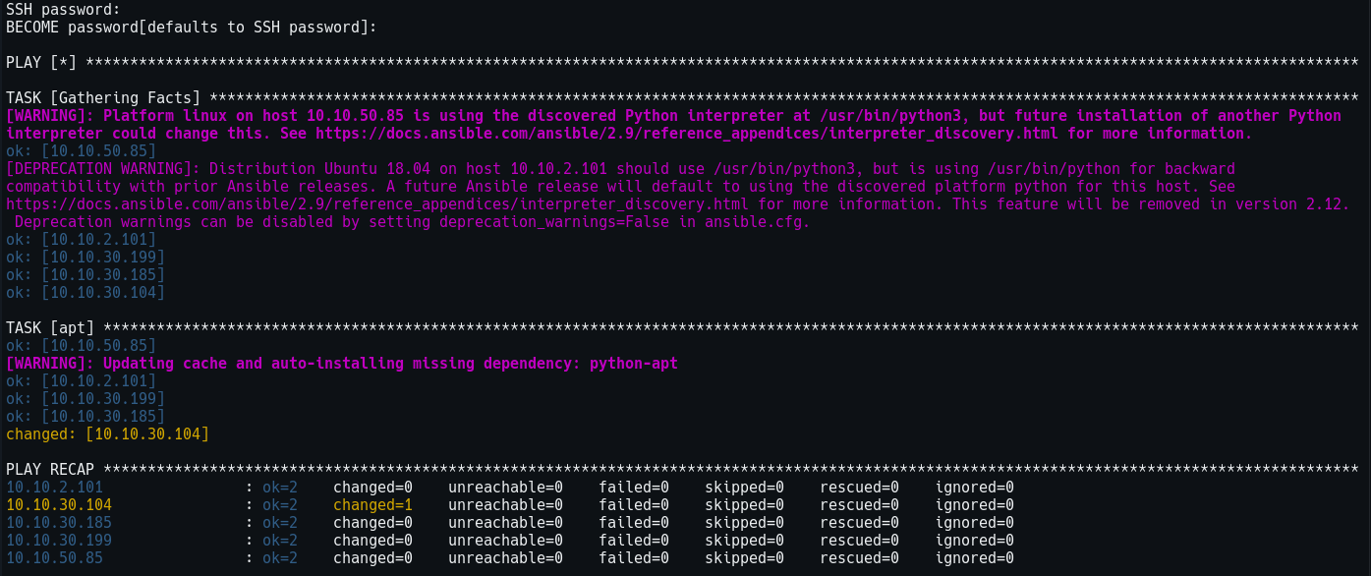
Task: Click the PLAY RECAP header text
Action: coord(50,470)
